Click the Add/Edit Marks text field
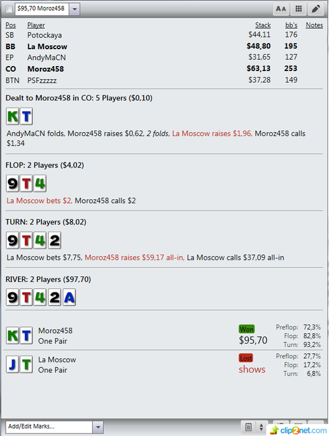The image size is (329, 436). (x=49, y=427)
